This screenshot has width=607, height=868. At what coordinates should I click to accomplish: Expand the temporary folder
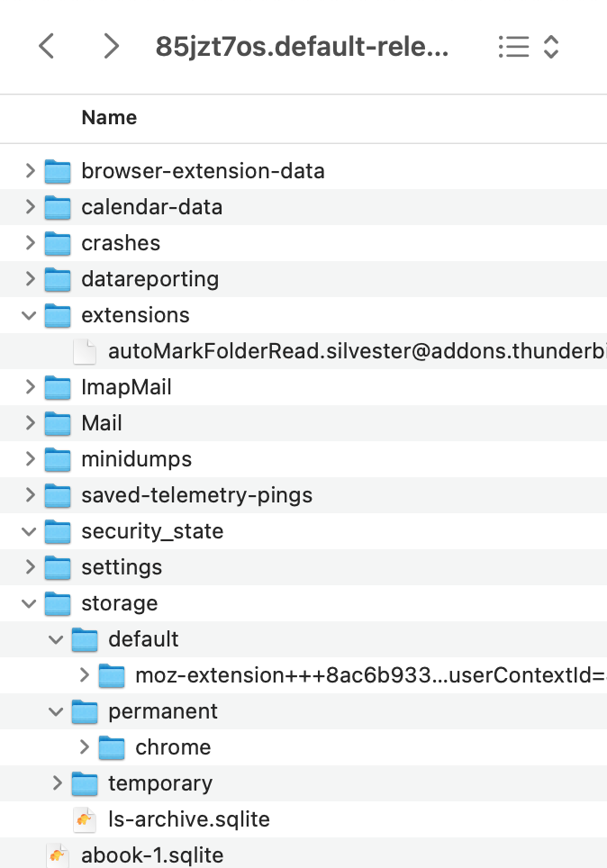tap(57, 783)
